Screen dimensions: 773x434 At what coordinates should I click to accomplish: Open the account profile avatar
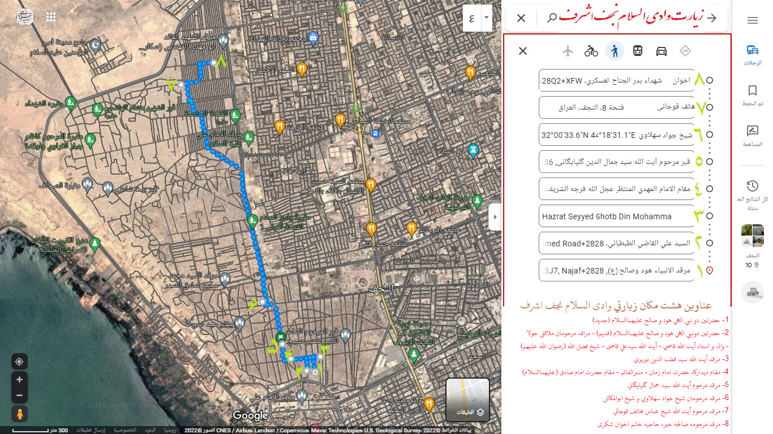pos(25,17)
